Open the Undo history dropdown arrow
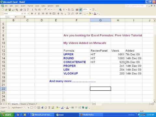 click(x=52, y=10)
